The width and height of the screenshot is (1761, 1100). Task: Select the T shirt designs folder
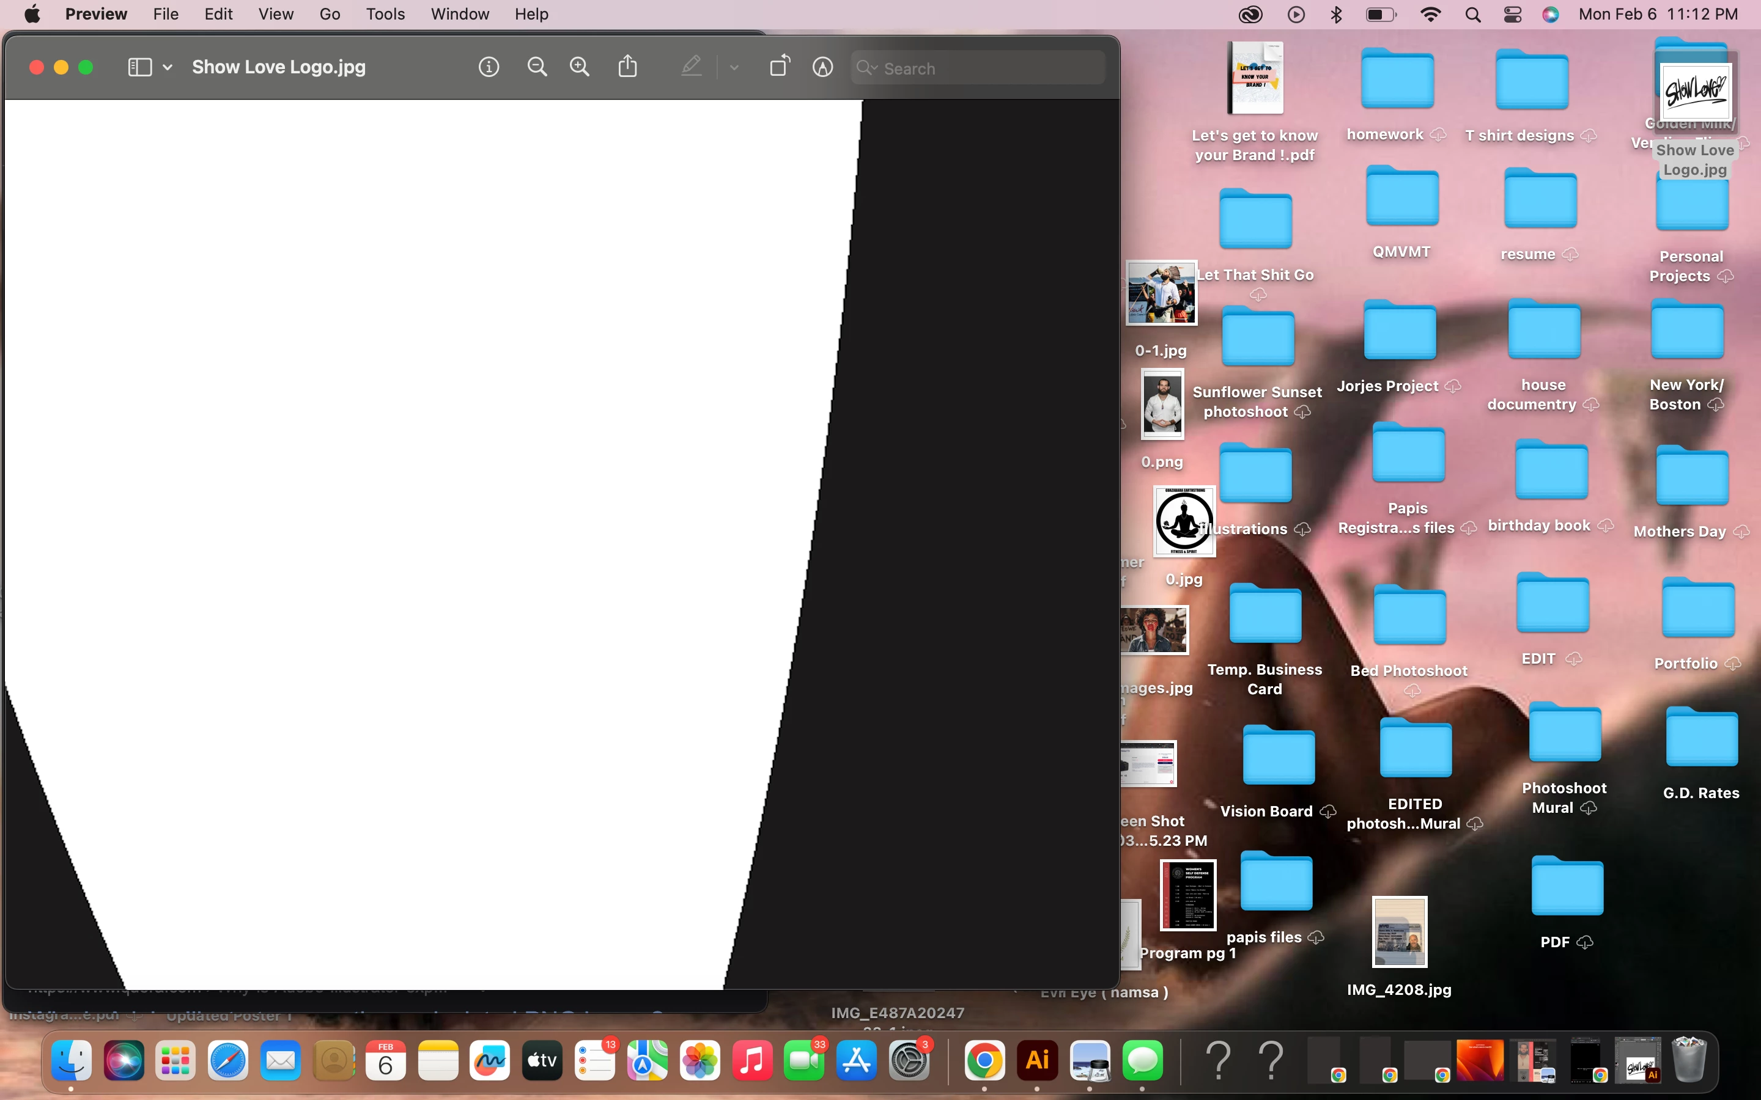[x=1531, y=81]
